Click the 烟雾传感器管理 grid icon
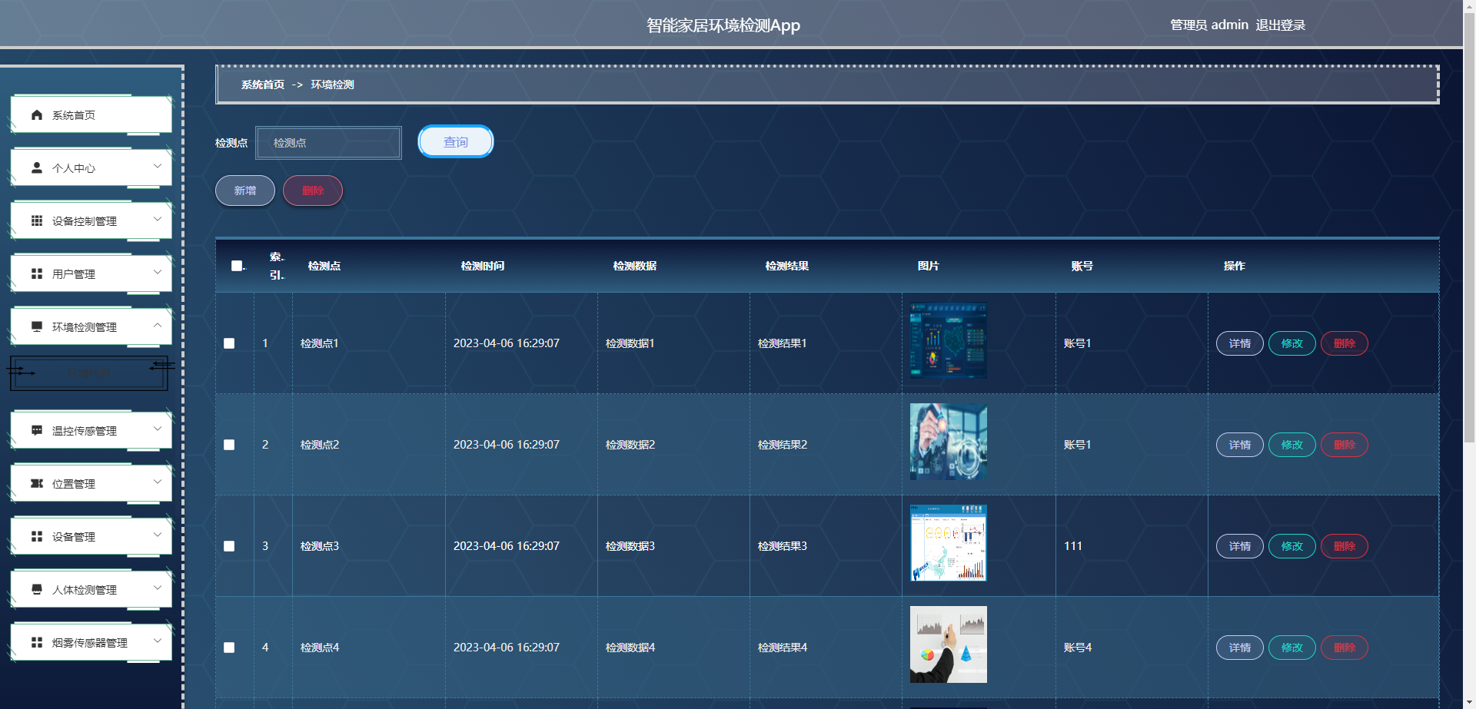This screenshot has height=709, width=1476. 35,642
